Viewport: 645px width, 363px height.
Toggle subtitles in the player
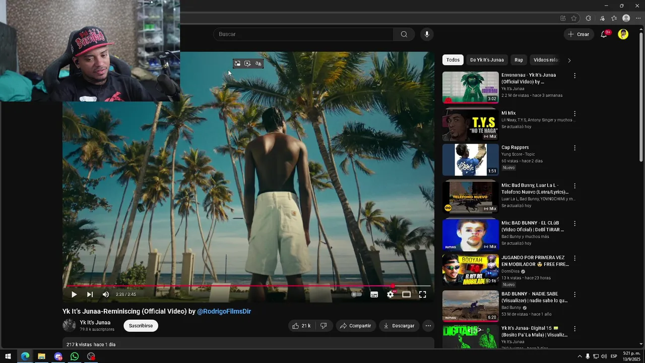(374, 294)
